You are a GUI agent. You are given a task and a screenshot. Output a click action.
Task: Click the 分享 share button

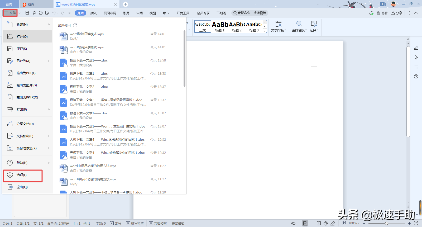click(x=397, y=13)
